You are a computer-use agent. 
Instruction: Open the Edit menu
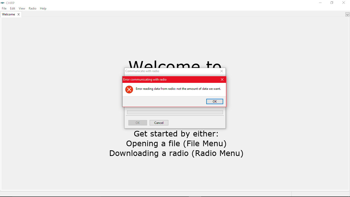pos(13,8)
